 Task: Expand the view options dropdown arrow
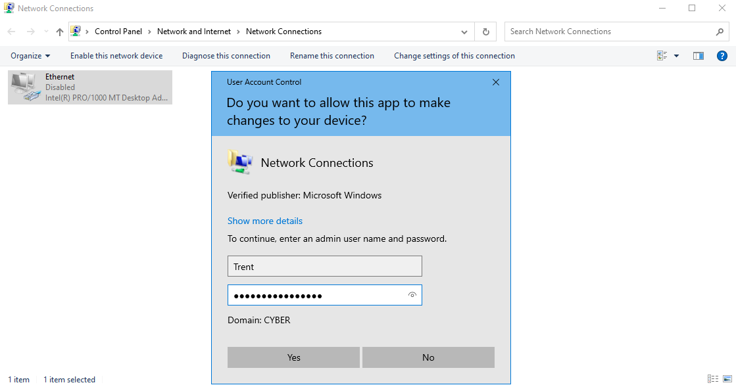coord(676,56)
